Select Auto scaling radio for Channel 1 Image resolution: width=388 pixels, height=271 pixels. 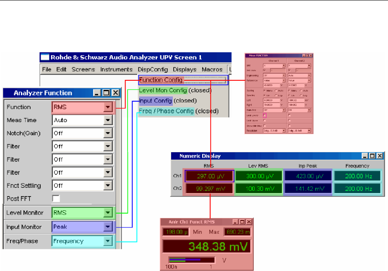click(x=276, y=91)
